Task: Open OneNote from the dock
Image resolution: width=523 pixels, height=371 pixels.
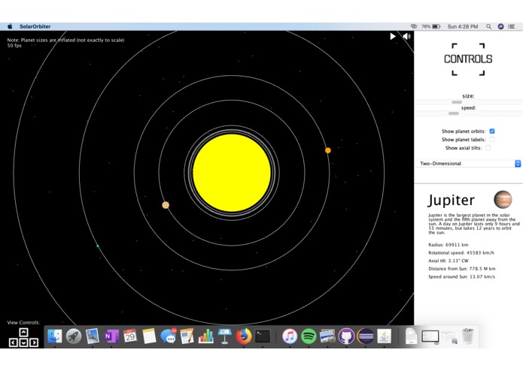Action: [111, 336]
